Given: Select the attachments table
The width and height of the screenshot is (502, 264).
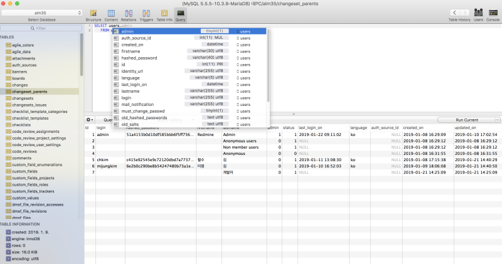Looking at the screenshot, I should tap(23, 58).
